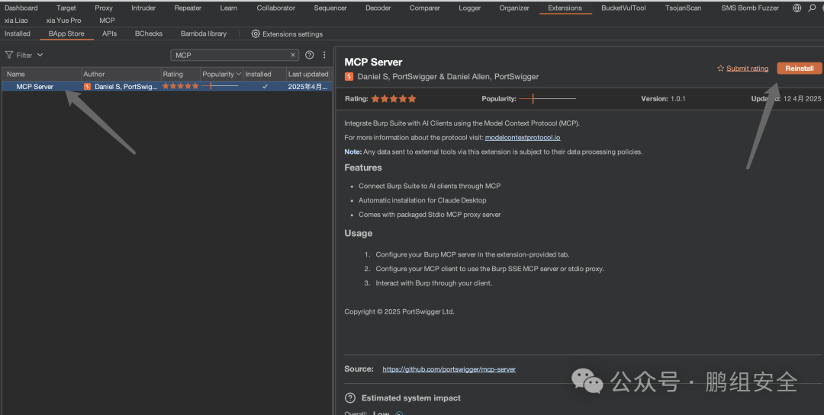Open the Intruder tab
The image size is (824, 415).
143,8
